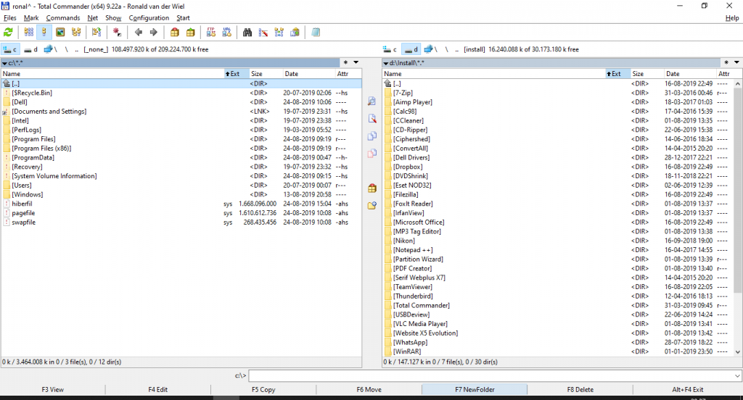
Task: Click the F8 Delete button
Action: pyautogui.click(x=580, y=390)
